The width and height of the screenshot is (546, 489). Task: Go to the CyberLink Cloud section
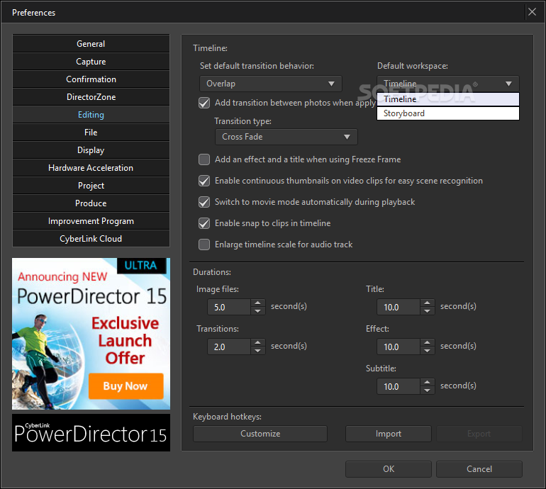point(91,239)
